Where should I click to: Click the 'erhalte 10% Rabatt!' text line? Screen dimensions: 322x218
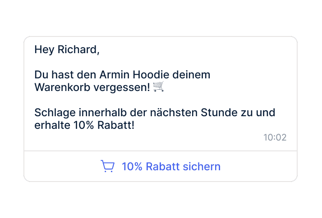84,125
